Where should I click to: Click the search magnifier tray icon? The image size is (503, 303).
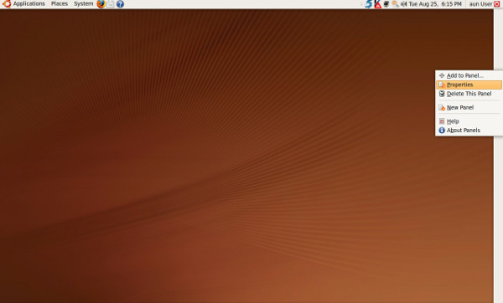[x=395, y=4]
